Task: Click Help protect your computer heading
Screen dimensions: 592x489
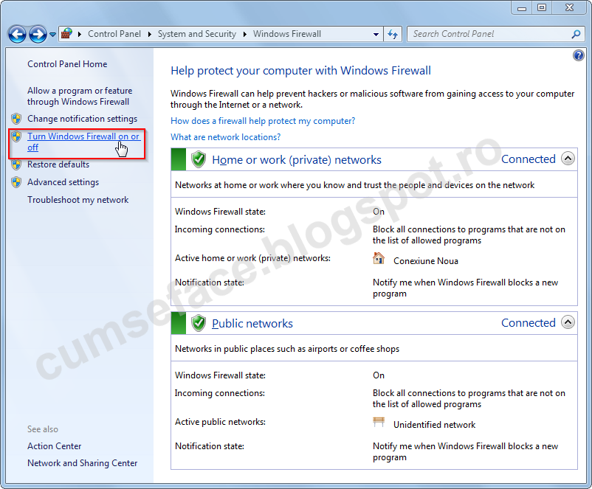Action: pos(300,71)
